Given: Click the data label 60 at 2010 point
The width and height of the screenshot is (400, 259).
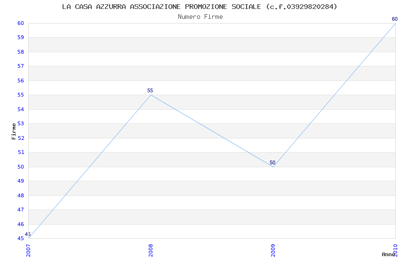Looking at the screenshot, I should 395,19.
